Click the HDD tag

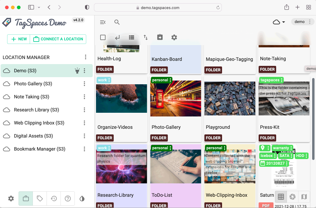coord(301,156)
